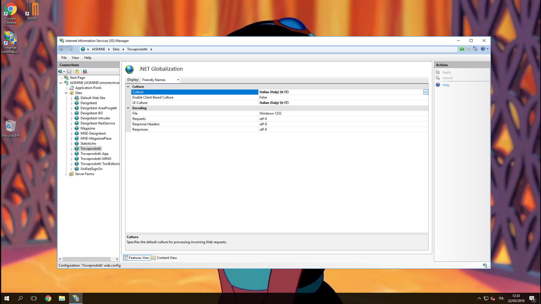This screenshot has height=304, width=541.
Task: Expand the Server Farms node
Action: click(66, 174)
